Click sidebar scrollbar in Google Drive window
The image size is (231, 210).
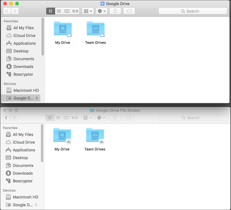pyautogui.click(x=43, y=37)
